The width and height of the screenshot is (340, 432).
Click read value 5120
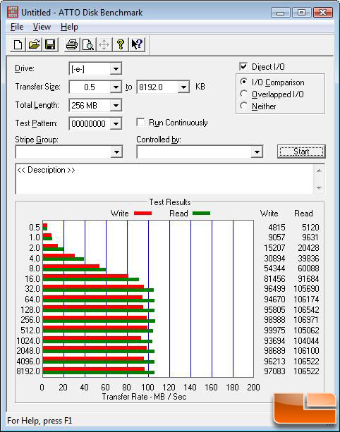(310, 228)
